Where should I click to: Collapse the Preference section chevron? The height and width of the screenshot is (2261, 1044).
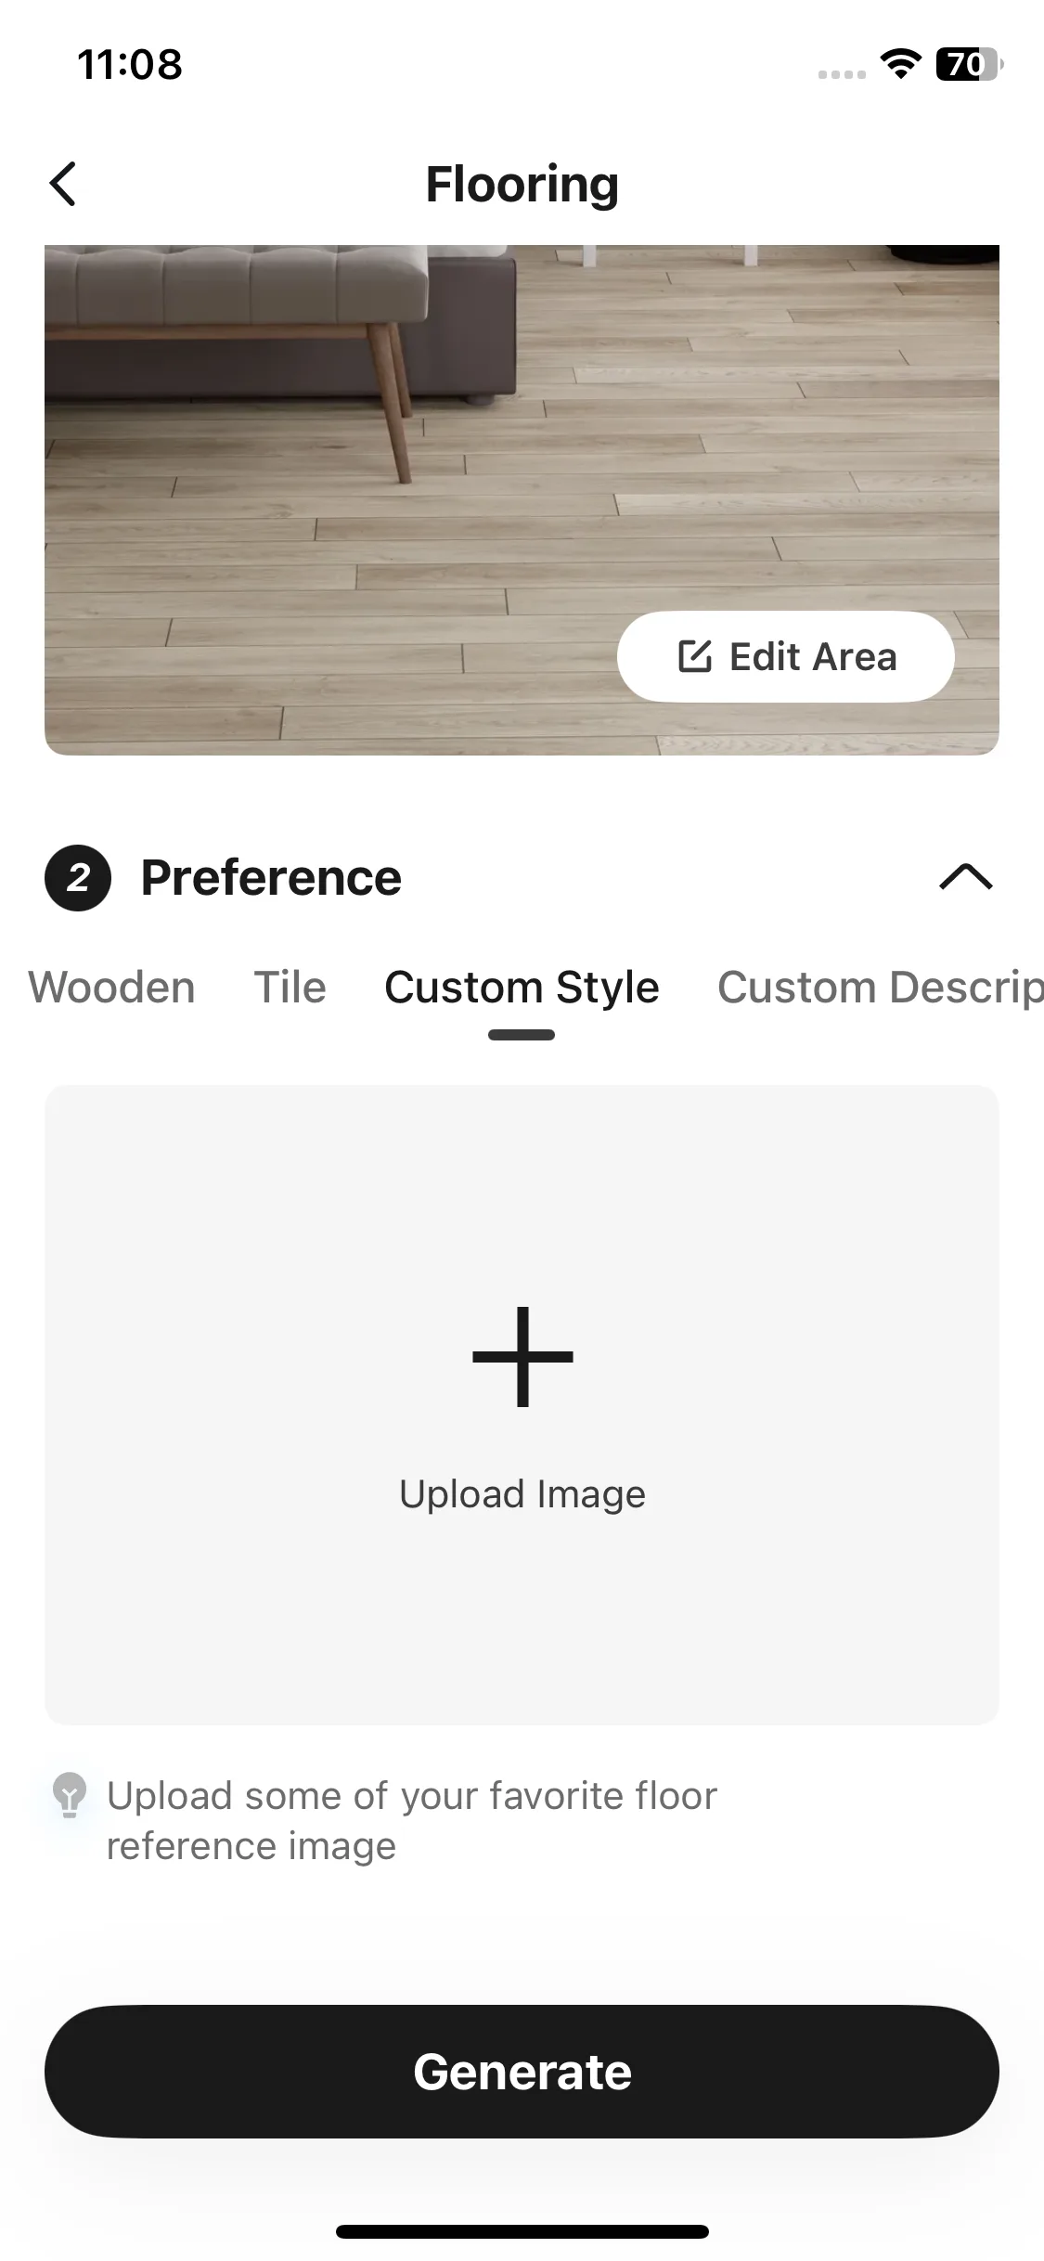point(966,877)
